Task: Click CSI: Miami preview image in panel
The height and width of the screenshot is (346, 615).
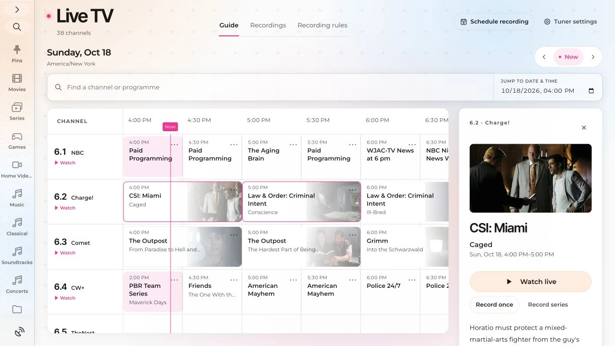Action: click(530, 178)
